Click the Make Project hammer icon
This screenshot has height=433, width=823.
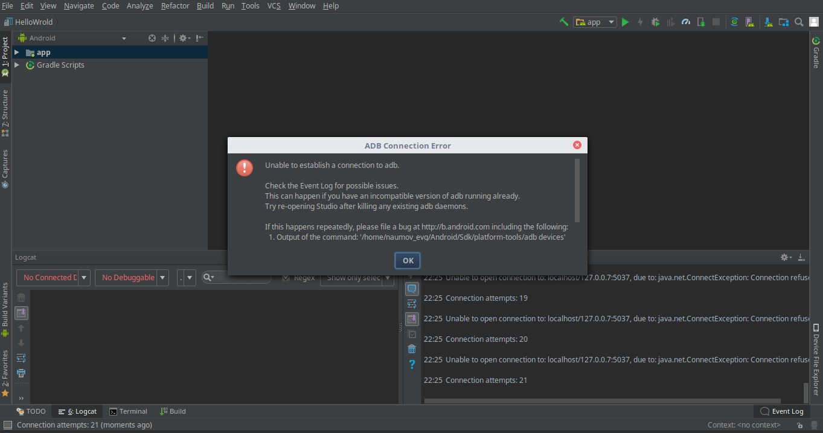pos(563,22)
